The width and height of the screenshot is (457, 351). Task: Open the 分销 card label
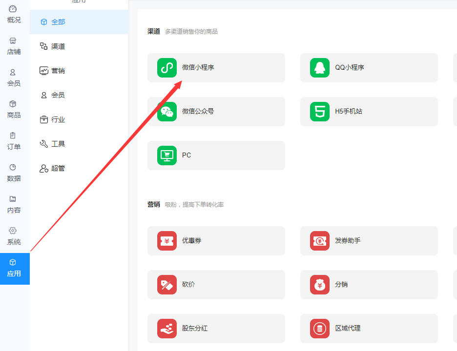(341, 284)
